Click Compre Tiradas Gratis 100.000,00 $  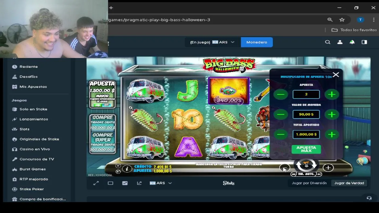[102, 122]
